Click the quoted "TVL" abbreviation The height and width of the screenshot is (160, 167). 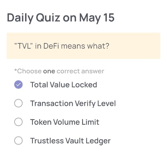23,46
